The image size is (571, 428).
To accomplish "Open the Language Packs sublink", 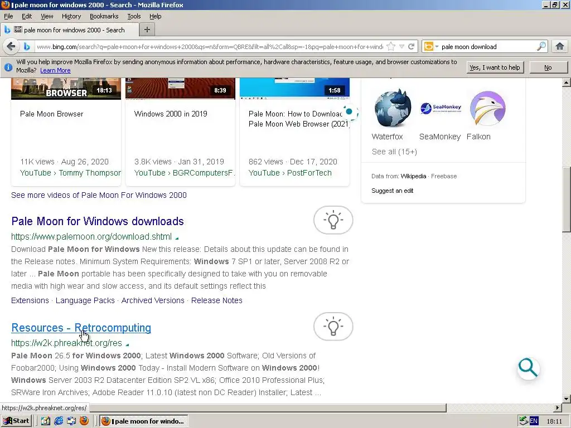I will pyautogui.click(x=85, y=300).
